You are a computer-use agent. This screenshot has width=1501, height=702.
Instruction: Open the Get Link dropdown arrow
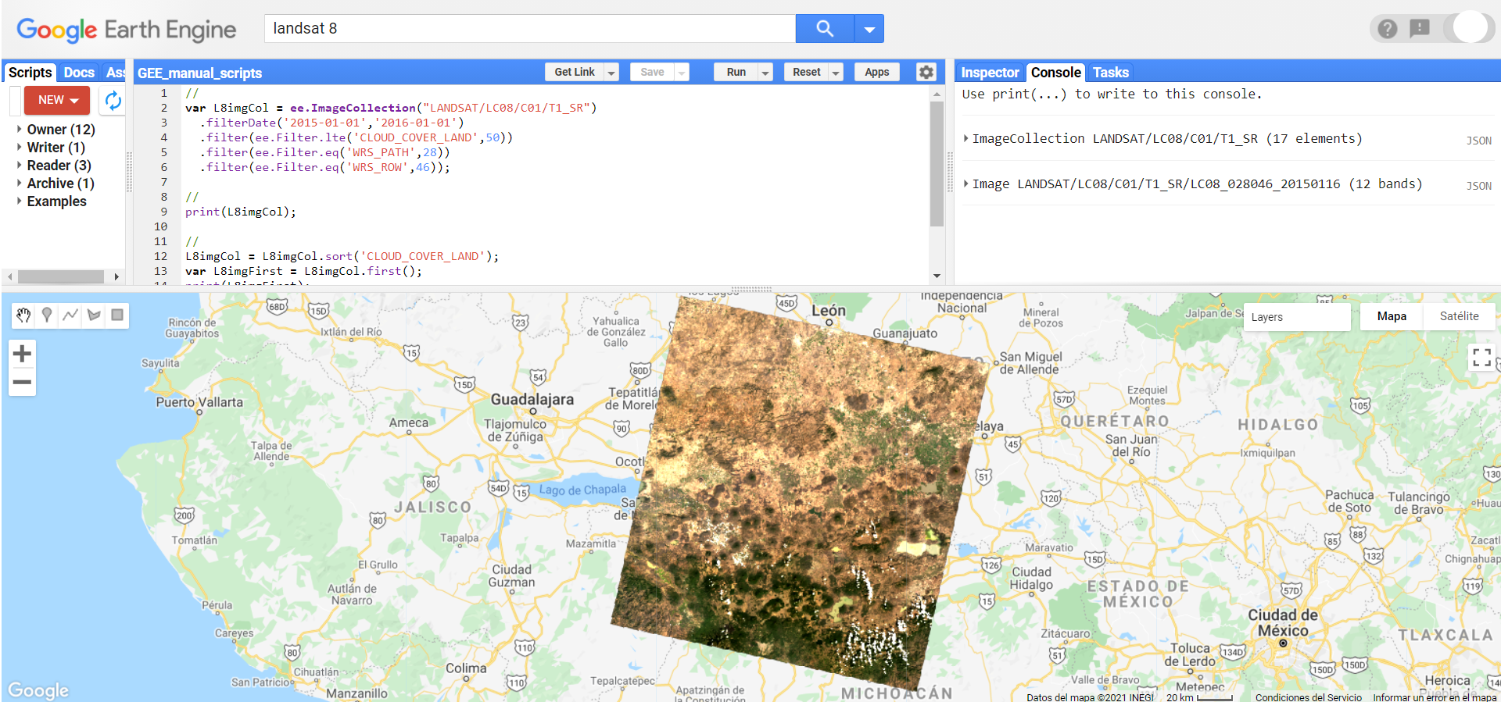tap(612, 72)
